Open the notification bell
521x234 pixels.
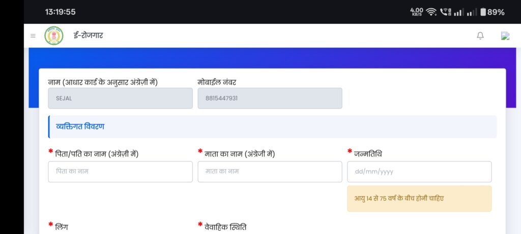[480, 36]
